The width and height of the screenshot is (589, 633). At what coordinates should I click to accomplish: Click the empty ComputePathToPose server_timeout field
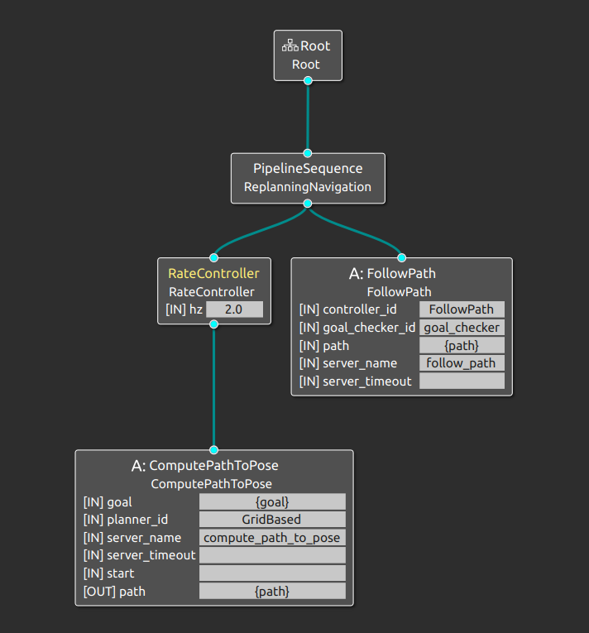[272, 555]
